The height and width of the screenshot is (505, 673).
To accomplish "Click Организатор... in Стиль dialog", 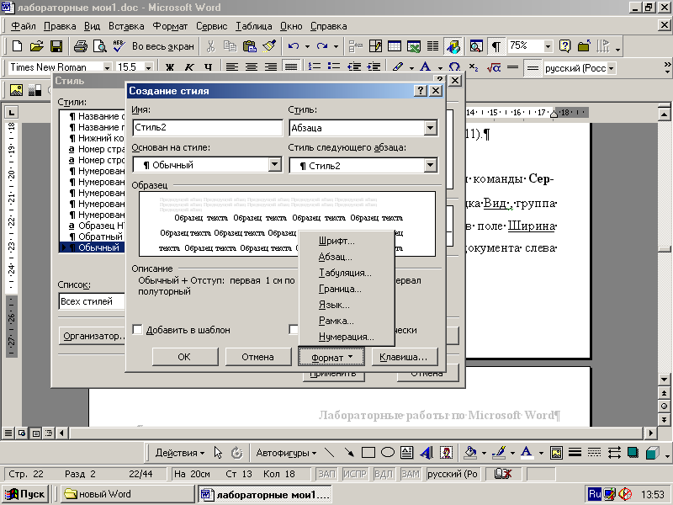I will click(92, 336).
